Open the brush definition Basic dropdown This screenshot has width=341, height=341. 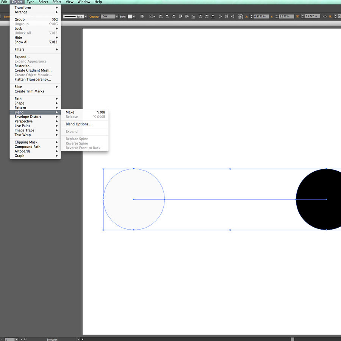click(86, 17)
